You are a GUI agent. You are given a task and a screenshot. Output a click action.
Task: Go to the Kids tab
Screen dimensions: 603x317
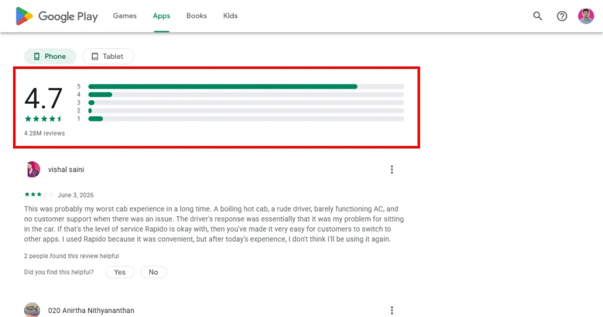click(x=230, y=16)
